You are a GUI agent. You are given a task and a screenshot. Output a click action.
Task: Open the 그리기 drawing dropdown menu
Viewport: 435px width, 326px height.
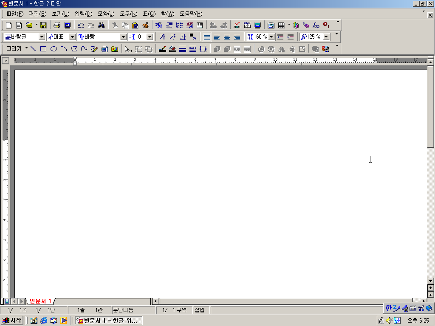click(17, 49)
